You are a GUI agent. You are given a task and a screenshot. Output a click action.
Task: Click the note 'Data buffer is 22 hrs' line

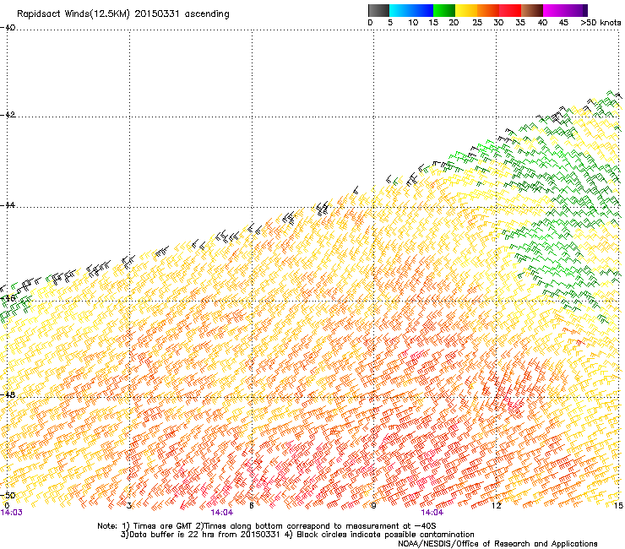(297, 535)
